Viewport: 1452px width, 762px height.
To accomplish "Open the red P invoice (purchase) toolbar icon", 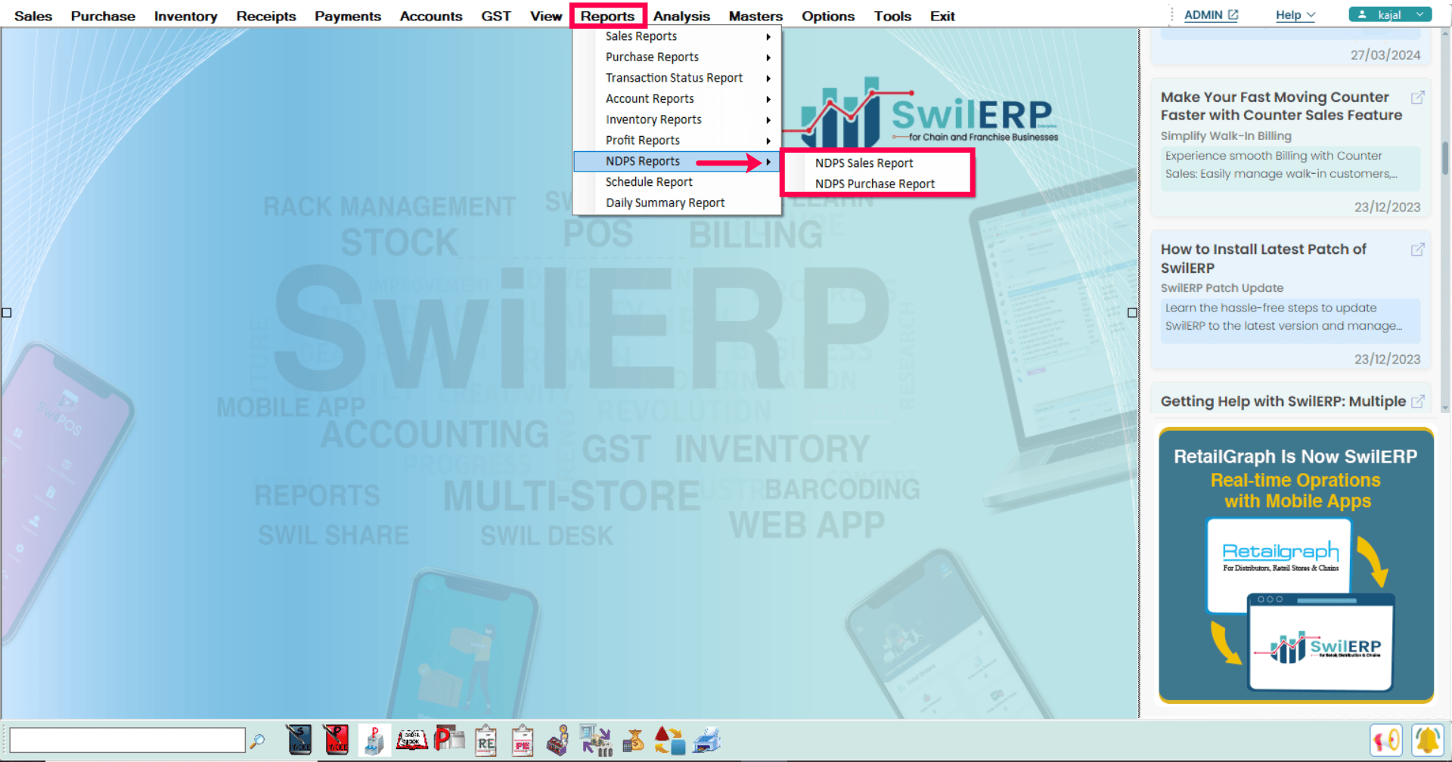I will point(337,740).
